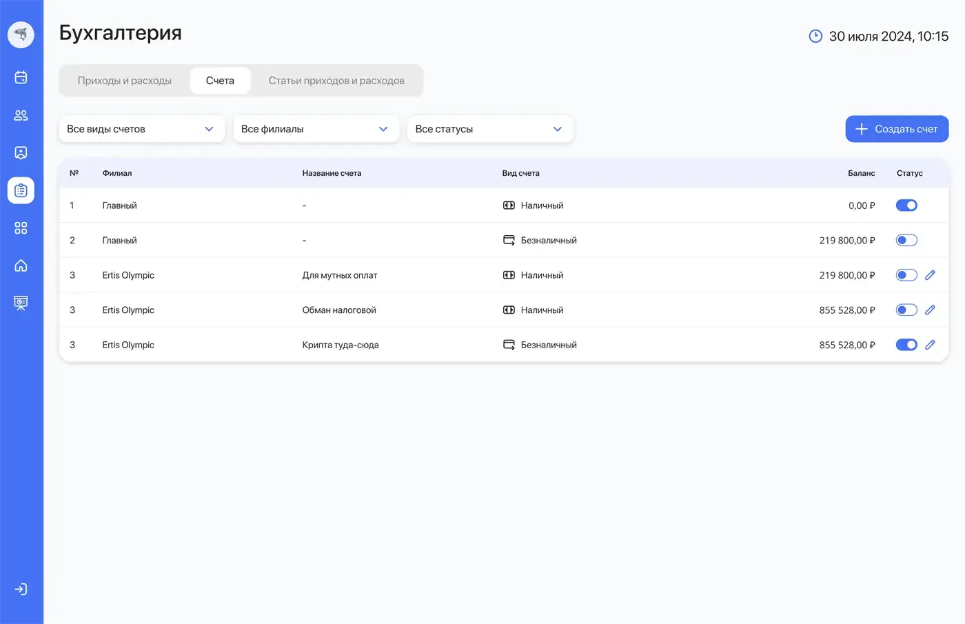The image size is (965, 624).
Task: Expand the "Все филиалы" filter
Action: 316,129
